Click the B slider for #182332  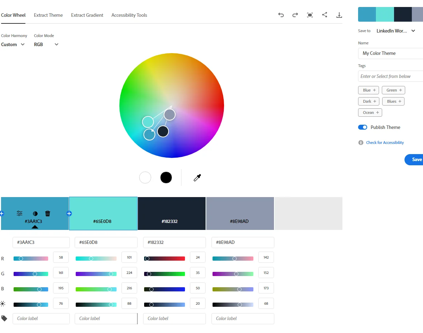(164, 289)
